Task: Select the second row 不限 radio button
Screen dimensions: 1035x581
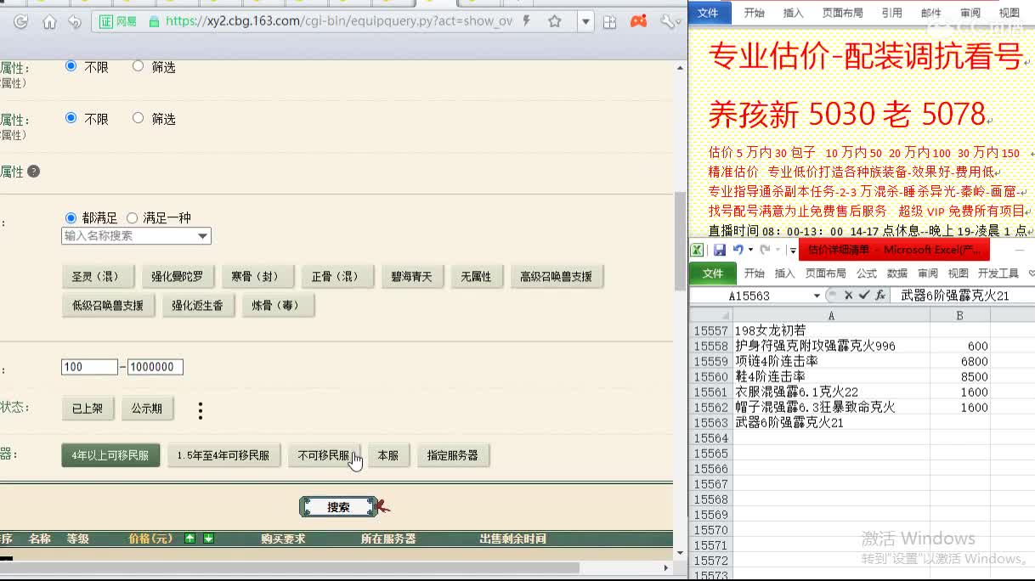Action: tap(71, 118)
